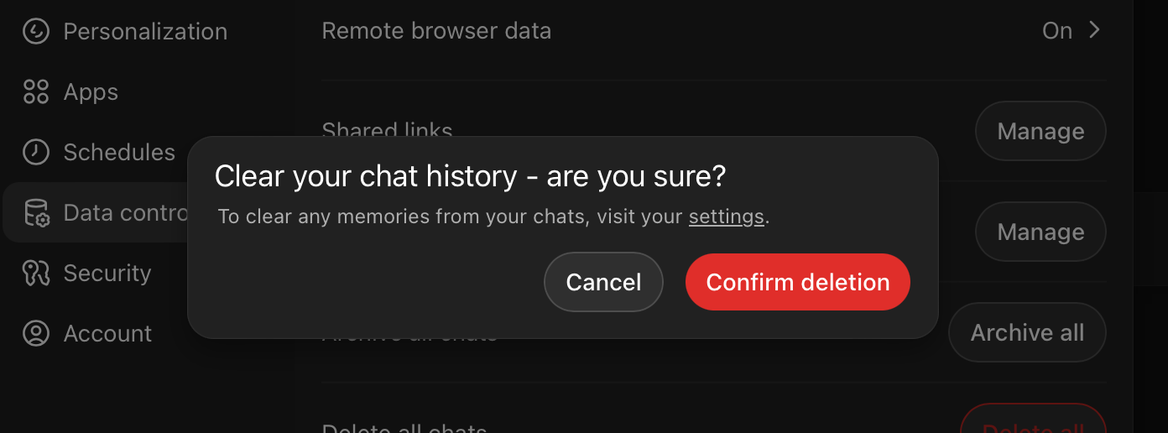Follow the underlined settings link in the dialog

tap(726, 216)
